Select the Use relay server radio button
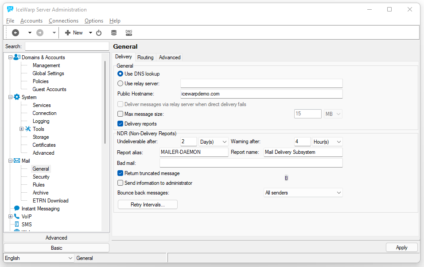 [x=121, y=84]
